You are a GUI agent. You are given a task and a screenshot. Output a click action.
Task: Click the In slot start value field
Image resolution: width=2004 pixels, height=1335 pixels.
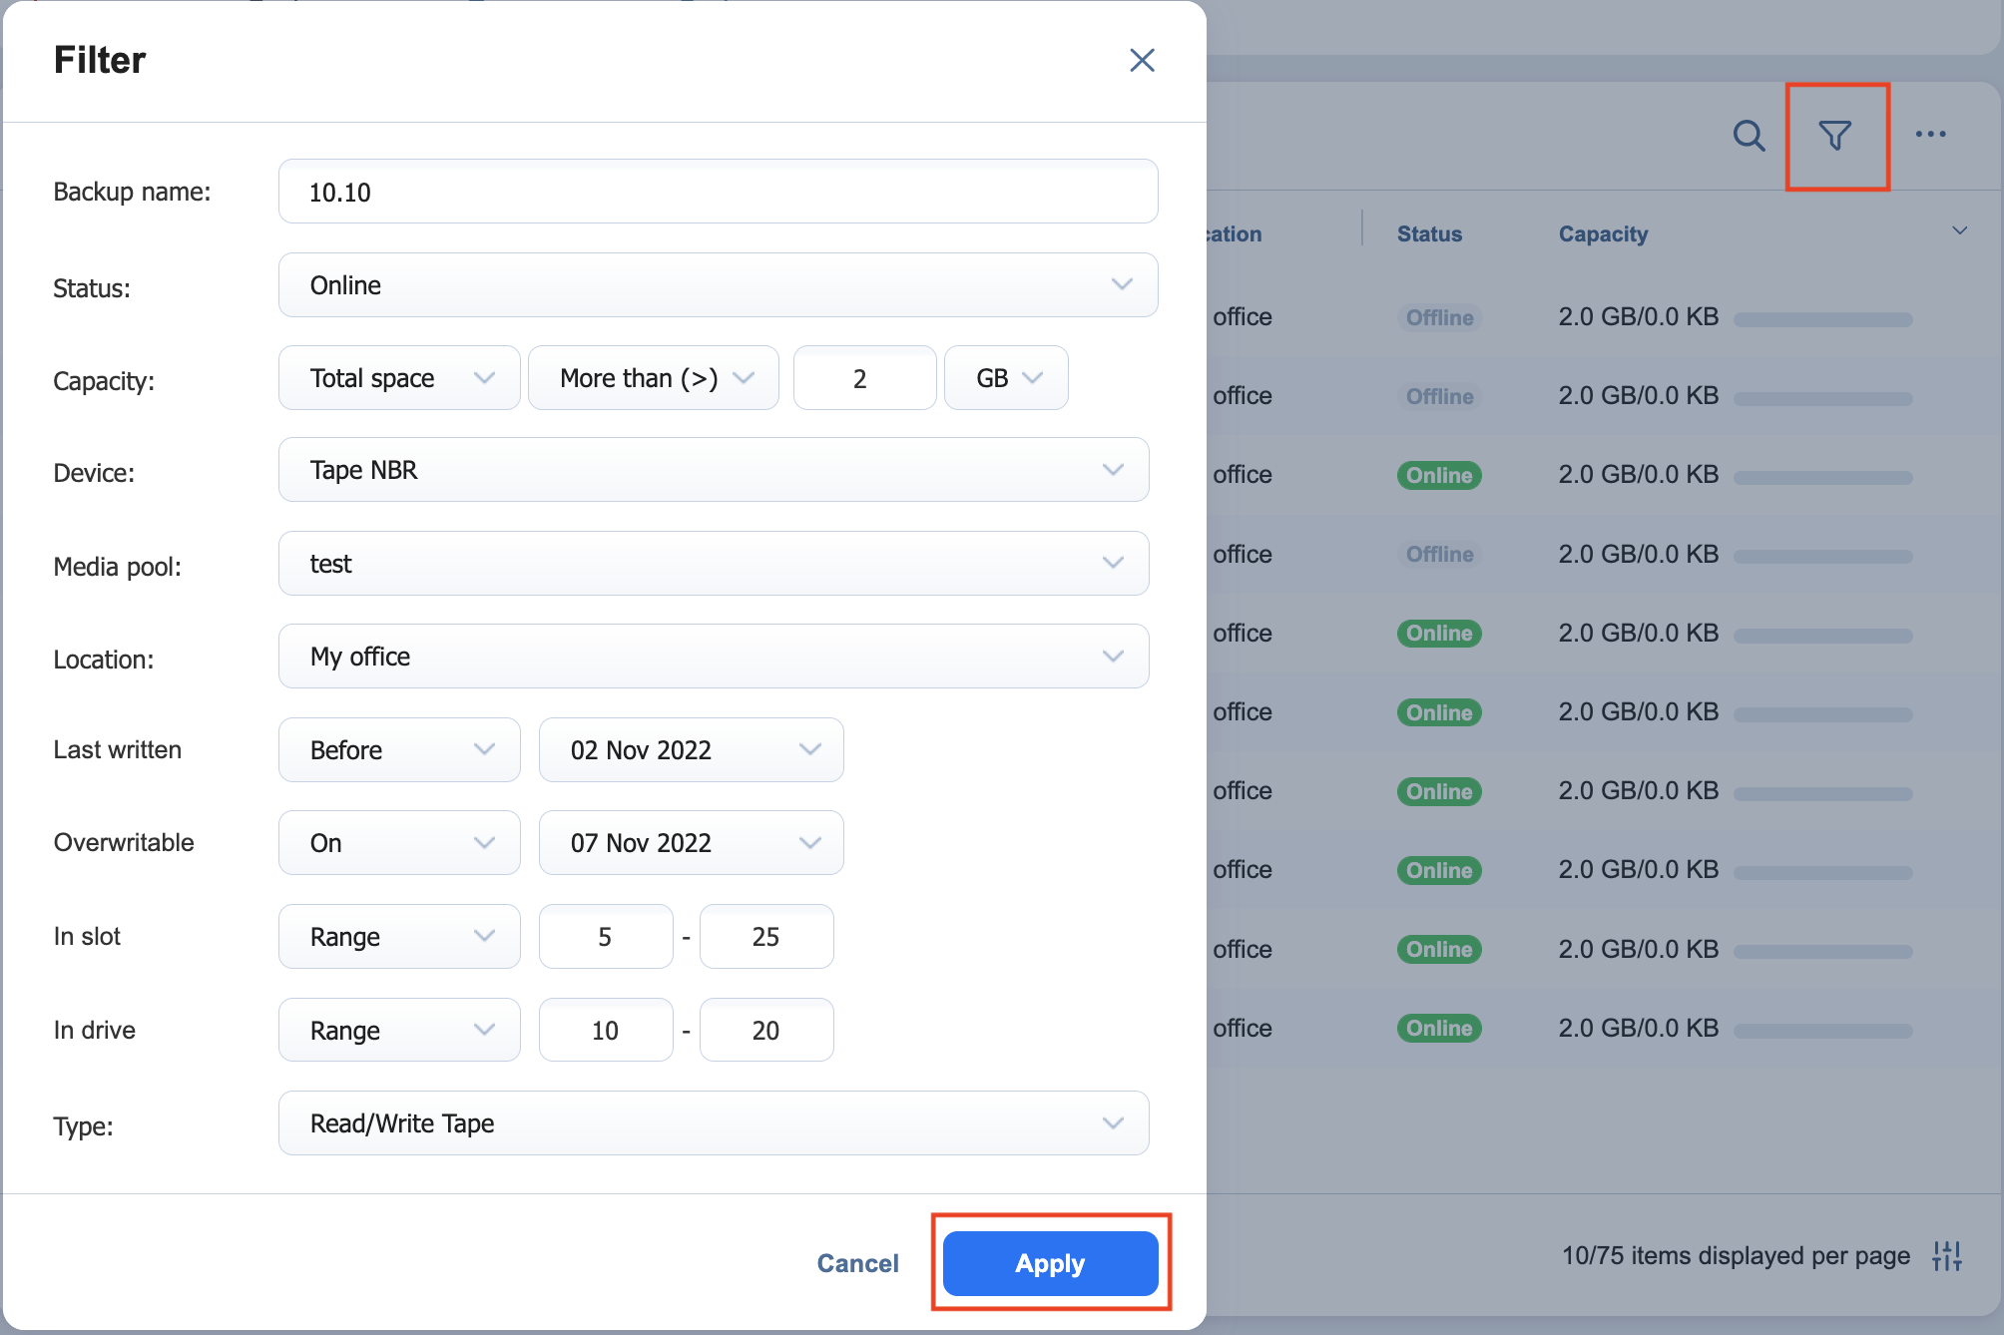click(x=605, y=937)
